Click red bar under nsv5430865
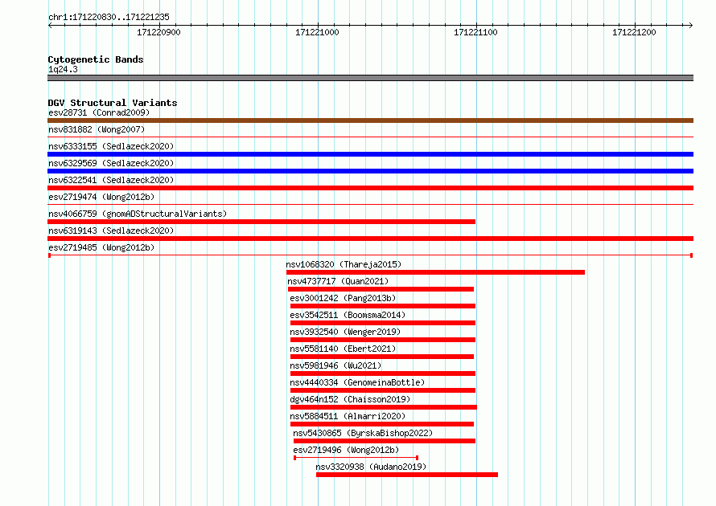 point(385,441)
